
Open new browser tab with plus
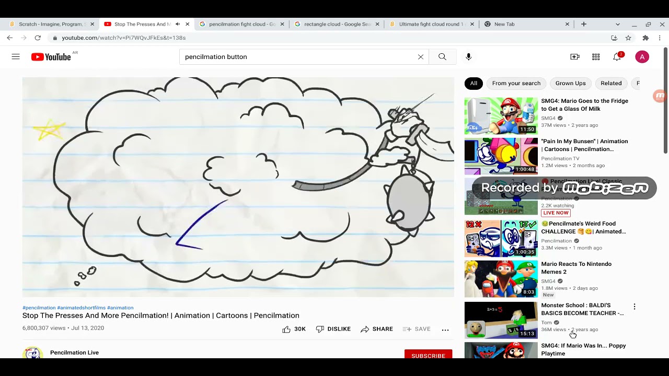point(584,24)
